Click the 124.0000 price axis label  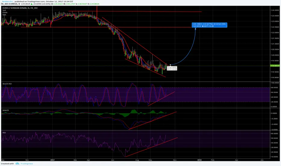275,10
